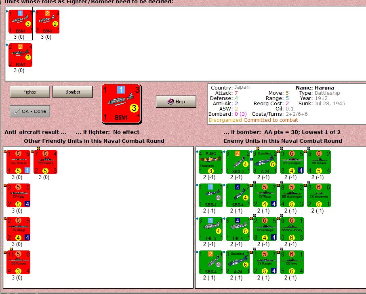Click the 'Enemy Units in this Naval Combat Round' heading

283,141
